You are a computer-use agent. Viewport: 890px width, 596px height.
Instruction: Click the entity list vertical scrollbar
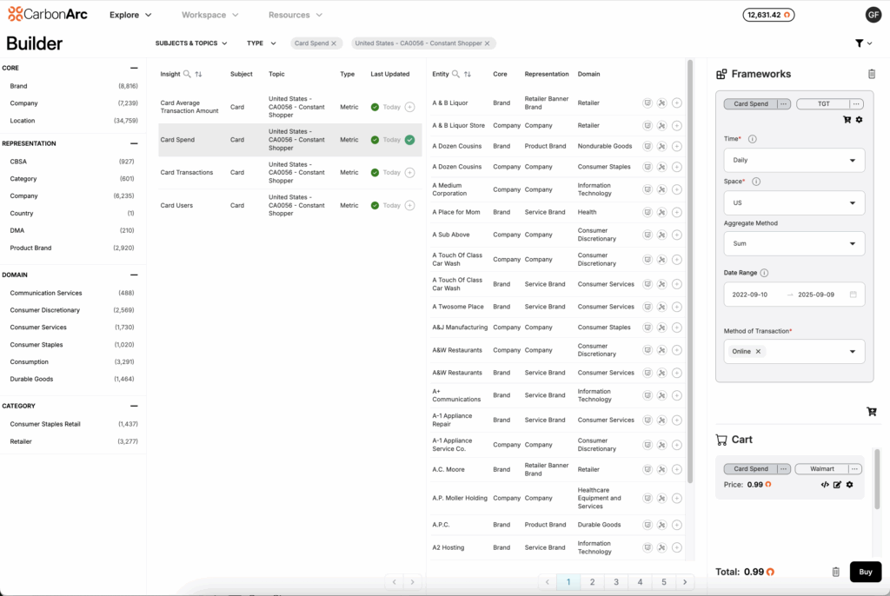tap(689, 271)
